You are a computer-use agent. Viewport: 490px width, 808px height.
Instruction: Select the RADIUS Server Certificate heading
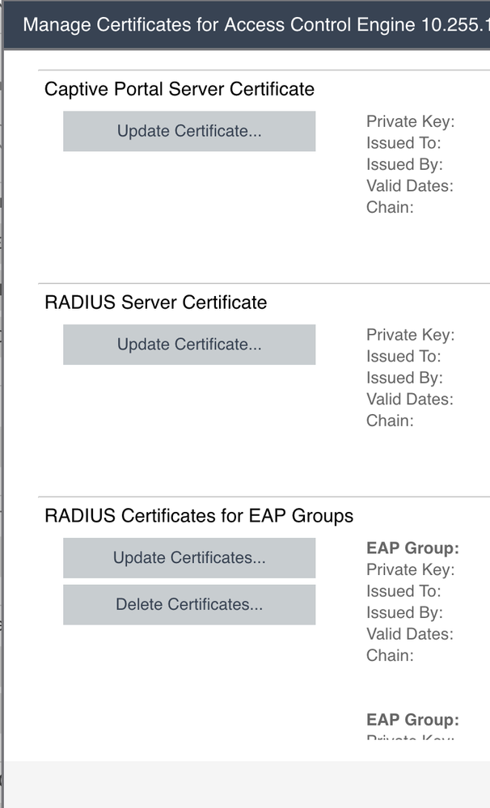(x=155, y=302)
